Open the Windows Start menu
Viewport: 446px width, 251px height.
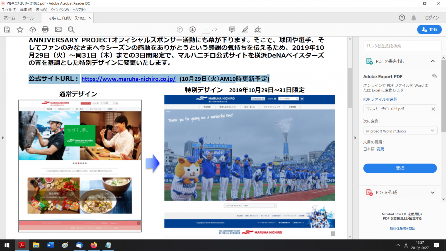pyautogui.click(x=7, y=245)
